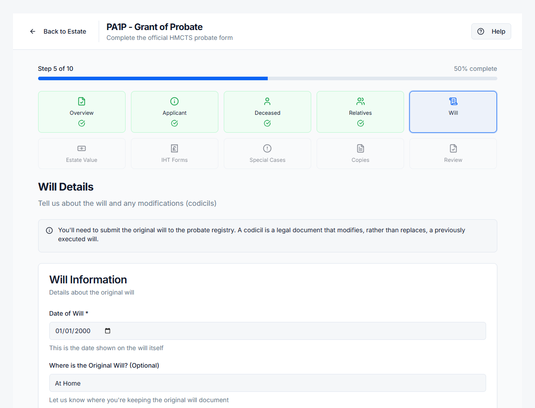Viewport: 535px width, 408px height.
Task: Click the Overview document icon
Action: click(x=82, y=101)
